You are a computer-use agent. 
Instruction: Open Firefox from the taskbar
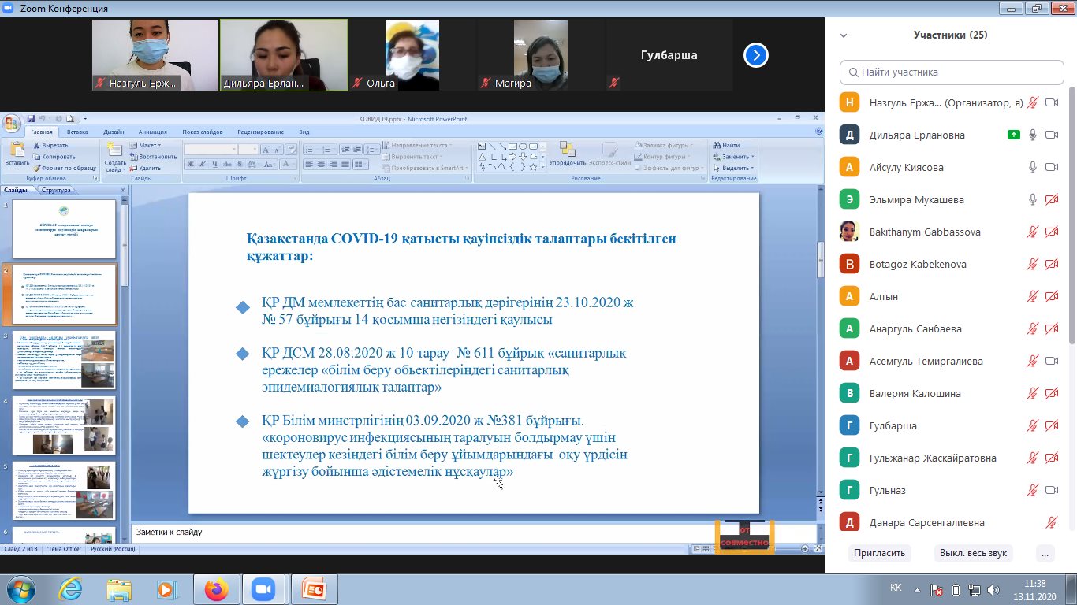tap(216, 588)
